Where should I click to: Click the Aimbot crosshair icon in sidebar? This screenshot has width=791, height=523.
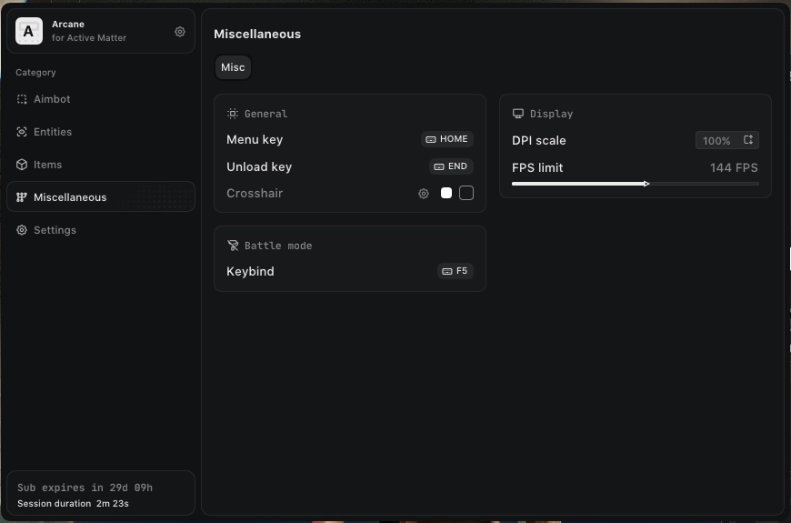(x=22, y=99)
